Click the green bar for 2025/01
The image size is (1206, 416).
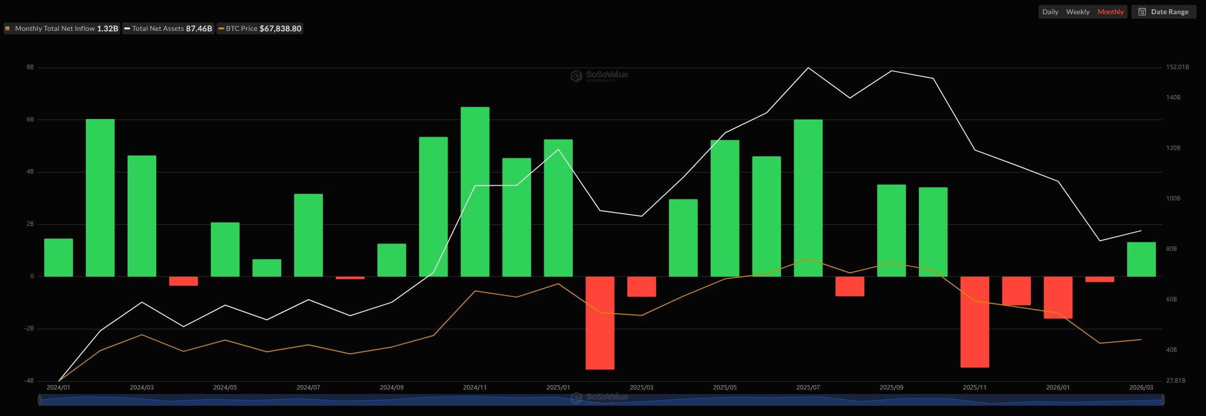click(558, 208)
